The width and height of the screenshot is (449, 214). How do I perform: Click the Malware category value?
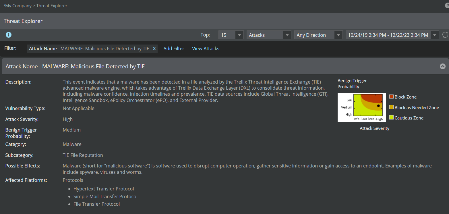coord(72,144)
